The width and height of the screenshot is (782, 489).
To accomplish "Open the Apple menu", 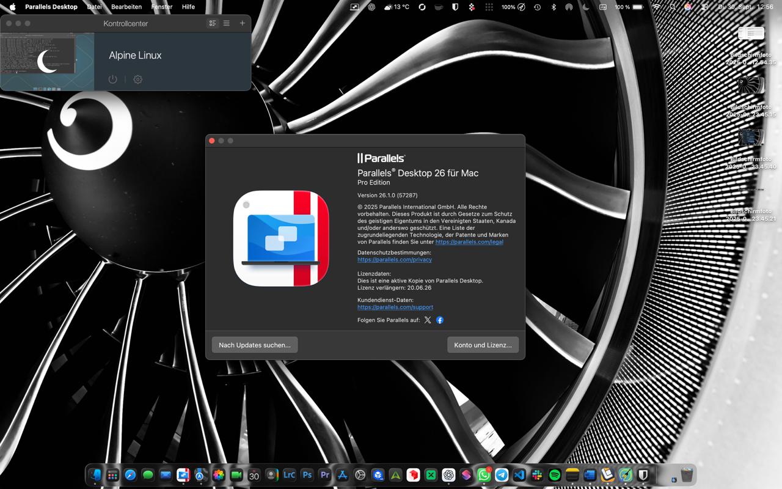I will [x=12, y=7].
